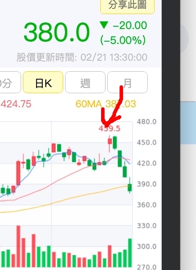
Task: Switch to the 月 monthly chart tab
Action: coord(127,82)
